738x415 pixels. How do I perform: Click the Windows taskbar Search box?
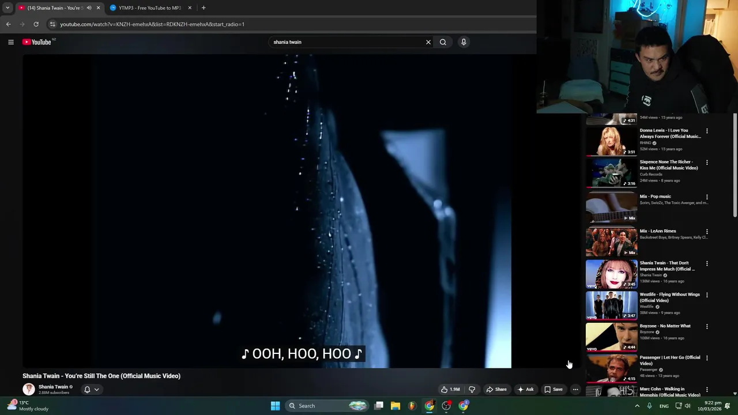click(x=327, y=406)
